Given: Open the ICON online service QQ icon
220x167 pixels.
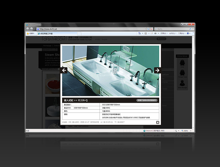Looking at the screenshot, I should point(182,63).
